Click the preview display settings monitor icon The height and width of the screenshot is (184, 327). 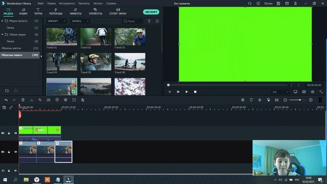[295, 92]
